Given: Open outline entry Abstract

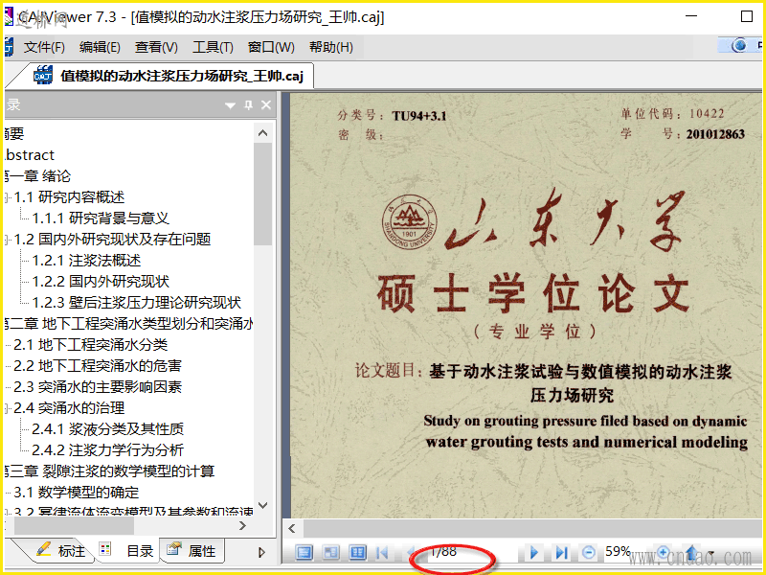Looking at the screenshot, I should click(x=30, y=155).
